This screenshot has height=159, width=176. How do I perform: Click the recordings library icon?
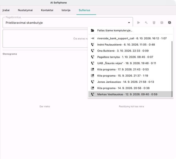169,23
